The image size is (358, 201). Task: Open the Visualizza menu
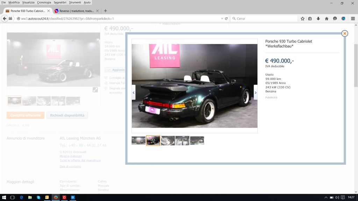coord(28,2)
